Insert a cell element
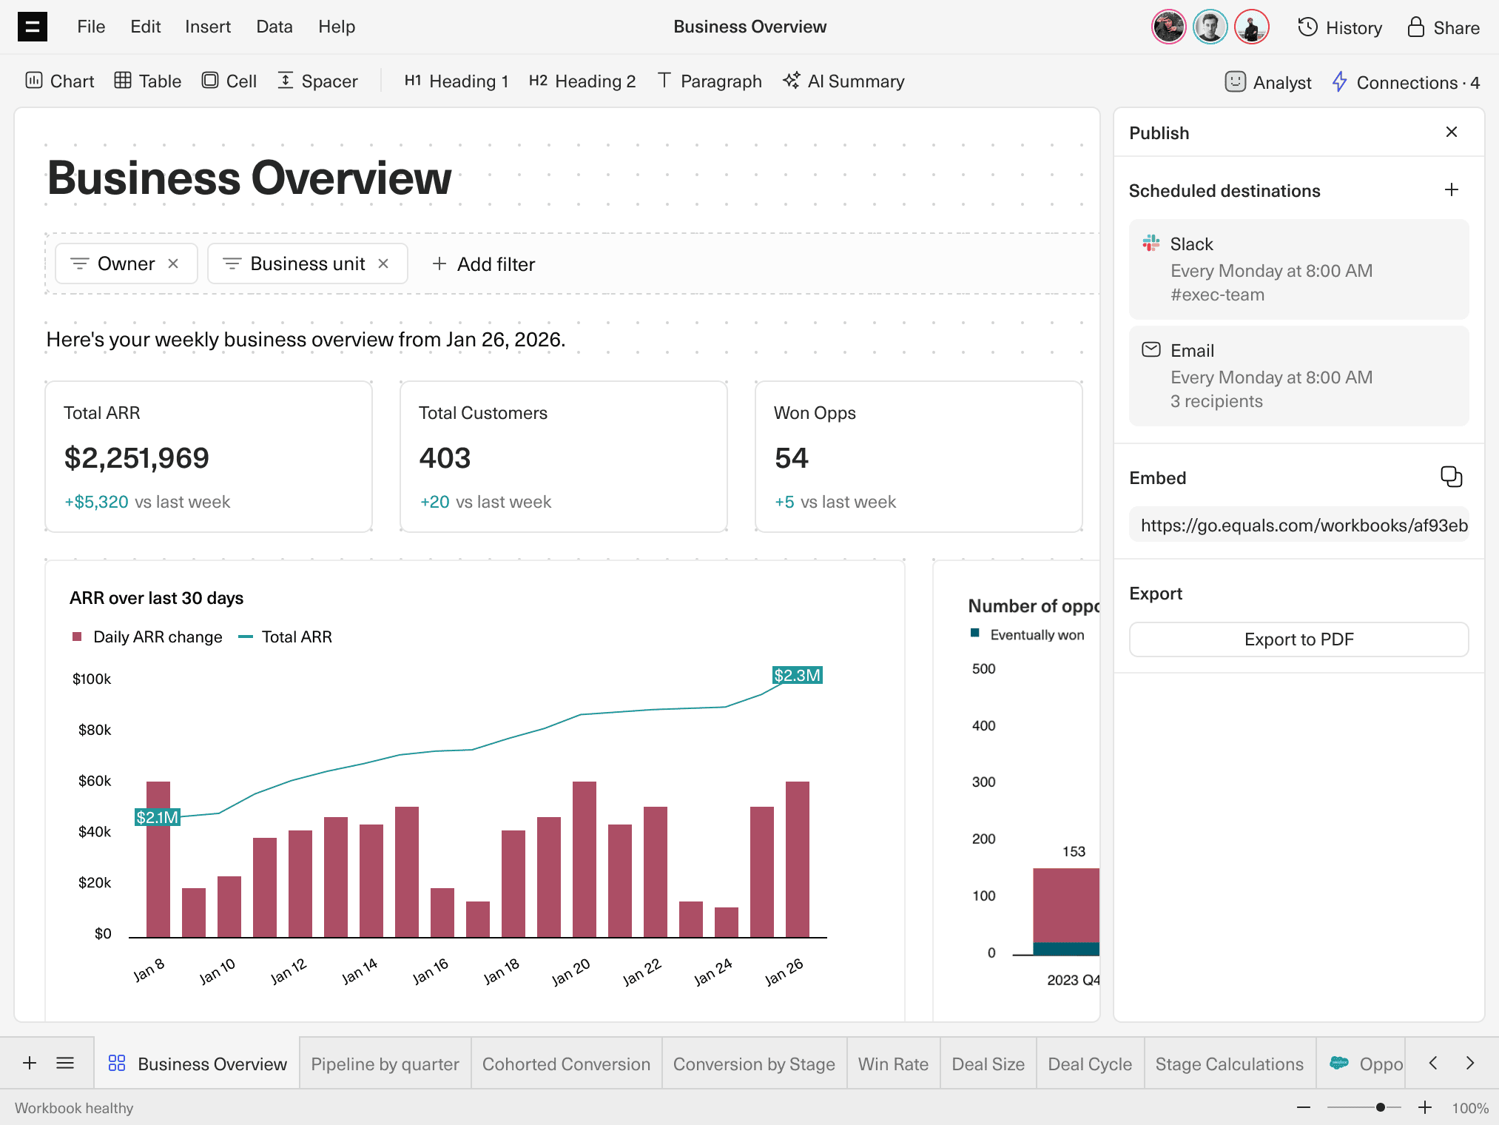Screen dimensions: 1499x1125 tap(229, 81)
